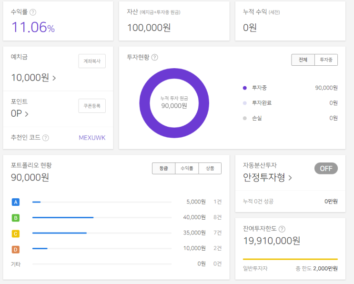
Task: Click the 쿠폰등록 button
Action: pos(92,106)
